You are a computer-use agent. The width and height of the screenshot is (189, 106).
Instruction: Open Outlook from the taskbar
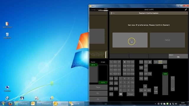point(33,103)
